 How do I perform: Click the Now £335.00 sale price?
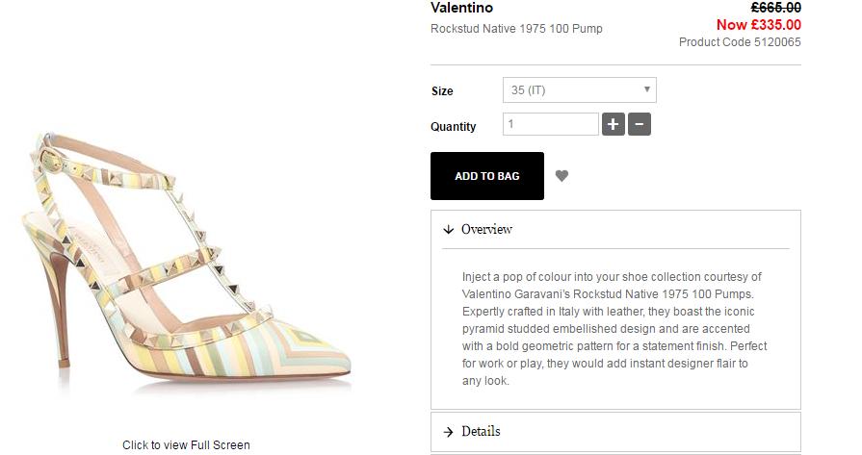[x=758, y=25]
